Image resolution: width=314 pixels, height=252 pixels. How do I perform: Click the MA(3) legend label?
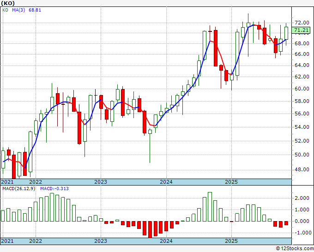point(18,10)
